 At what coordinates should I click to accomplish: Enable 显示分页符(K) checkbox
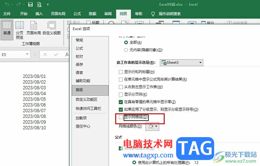121,94
